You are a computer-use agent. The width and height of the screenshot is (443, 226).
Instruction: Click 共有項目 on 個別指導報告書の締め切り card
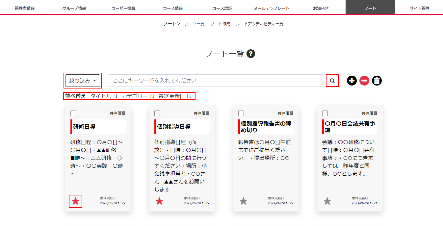point(286,113)
